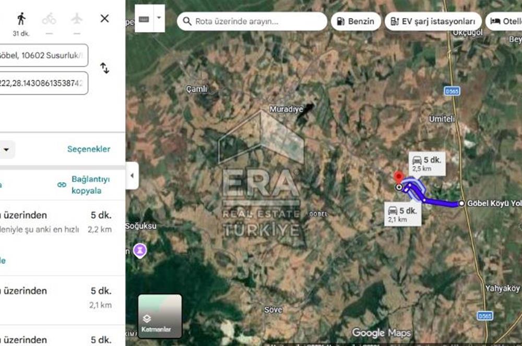The width and height of the screenshot is (522, 346).
Task: Close the directions panel with X
Action: [104, 19]
